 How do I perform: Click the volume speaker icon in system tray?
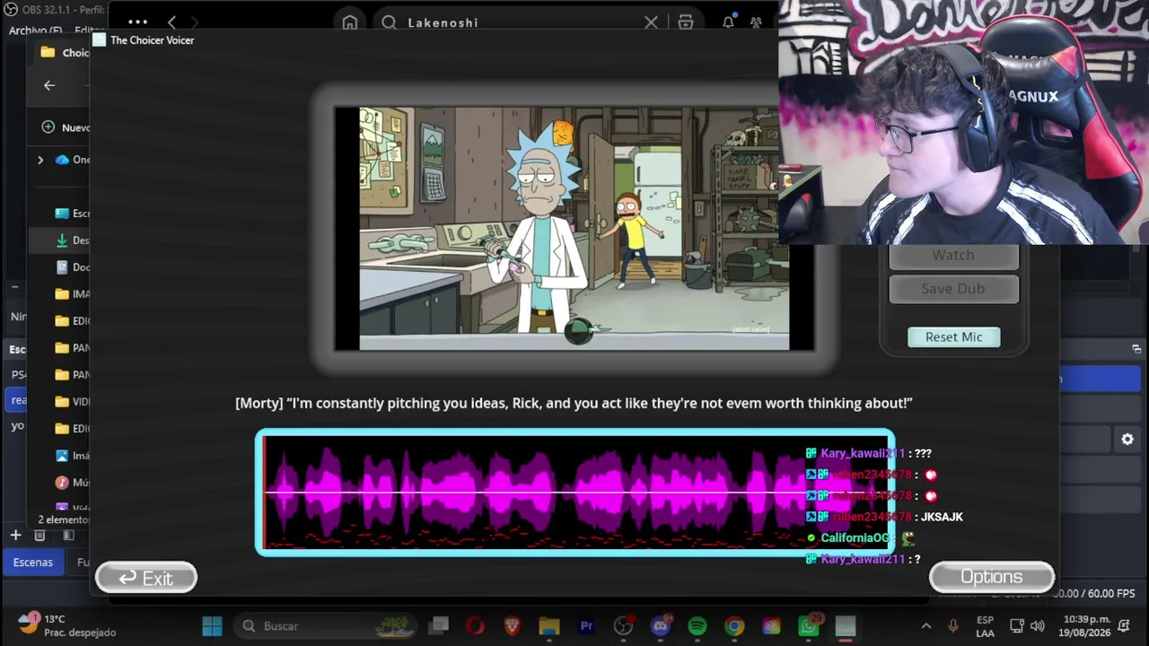1038,626
